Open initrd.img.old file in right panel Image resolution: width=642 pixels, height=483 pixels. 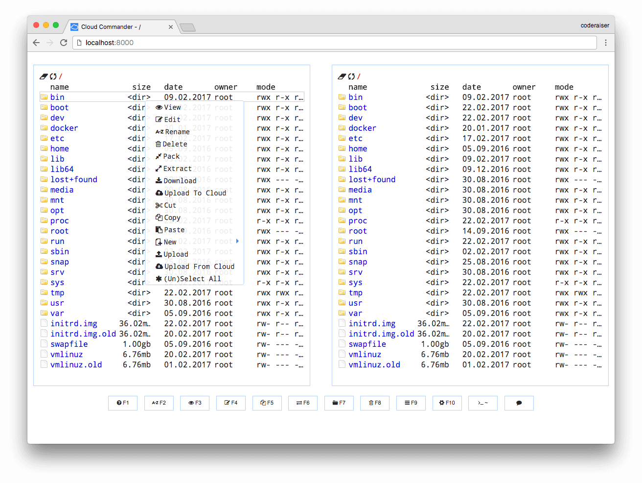(x=381, y=334)
